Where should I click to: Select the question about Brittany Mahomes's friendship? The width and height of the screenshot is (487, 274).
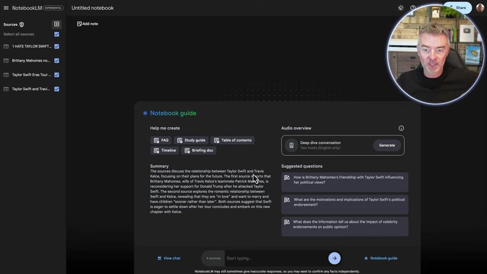point(345,182)
